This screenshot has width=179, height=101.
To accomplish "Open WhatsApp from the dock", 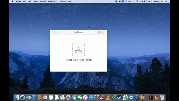I will click(125, 97).
